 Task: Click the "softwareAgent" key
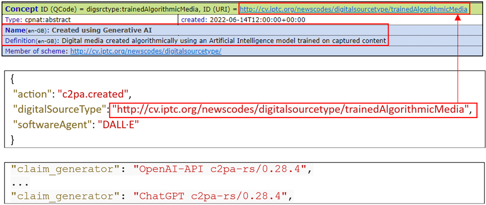tap(52, 125)
